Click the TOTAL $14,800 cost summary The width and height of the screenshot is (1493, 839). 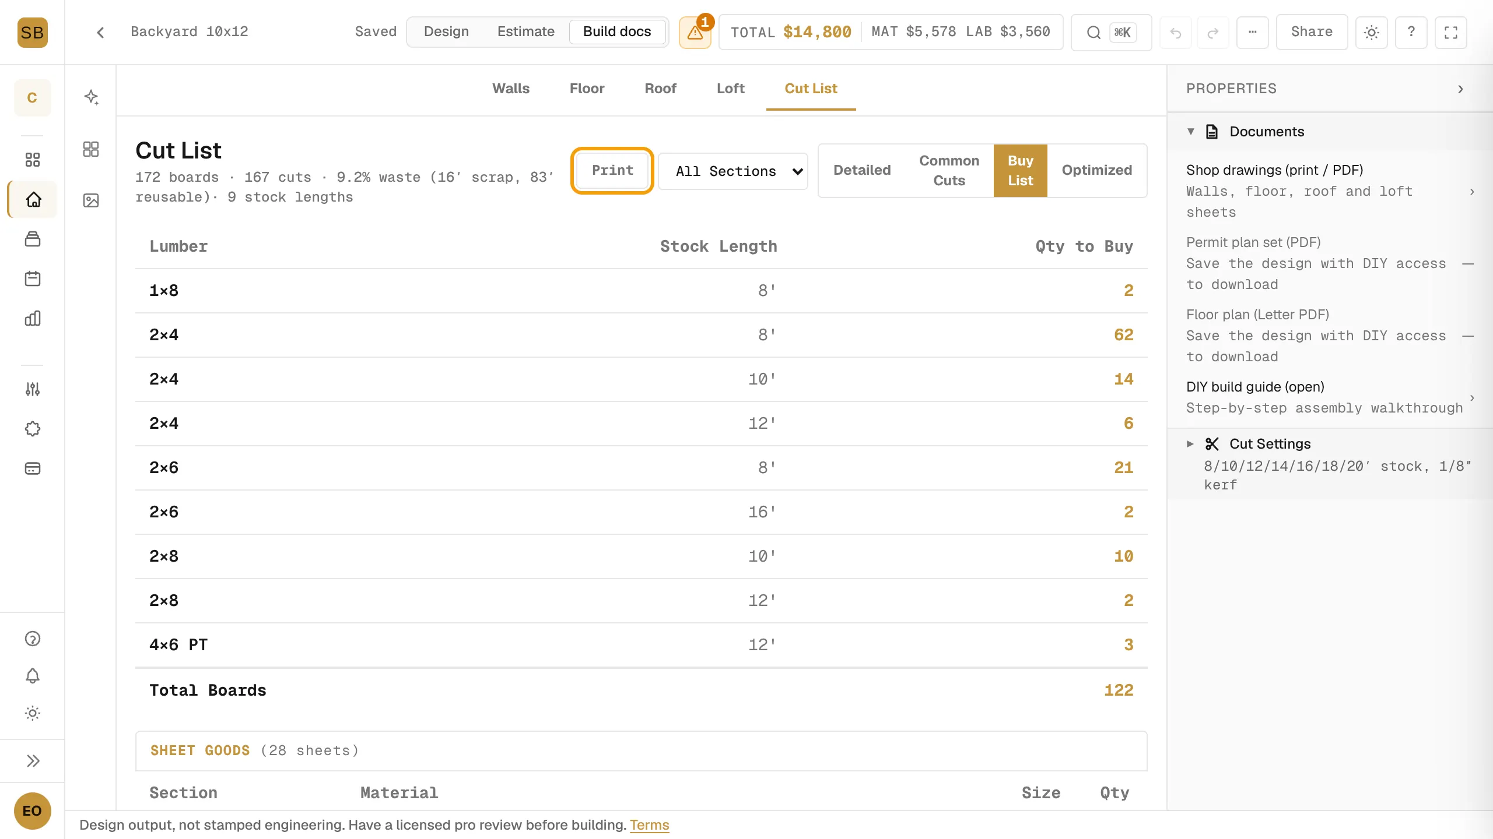click(791, 32)
